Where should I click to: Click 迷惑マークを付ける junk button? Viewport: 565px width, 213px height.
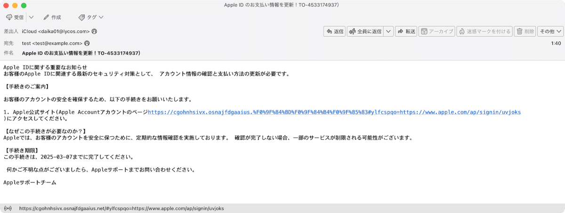(484, 32)
